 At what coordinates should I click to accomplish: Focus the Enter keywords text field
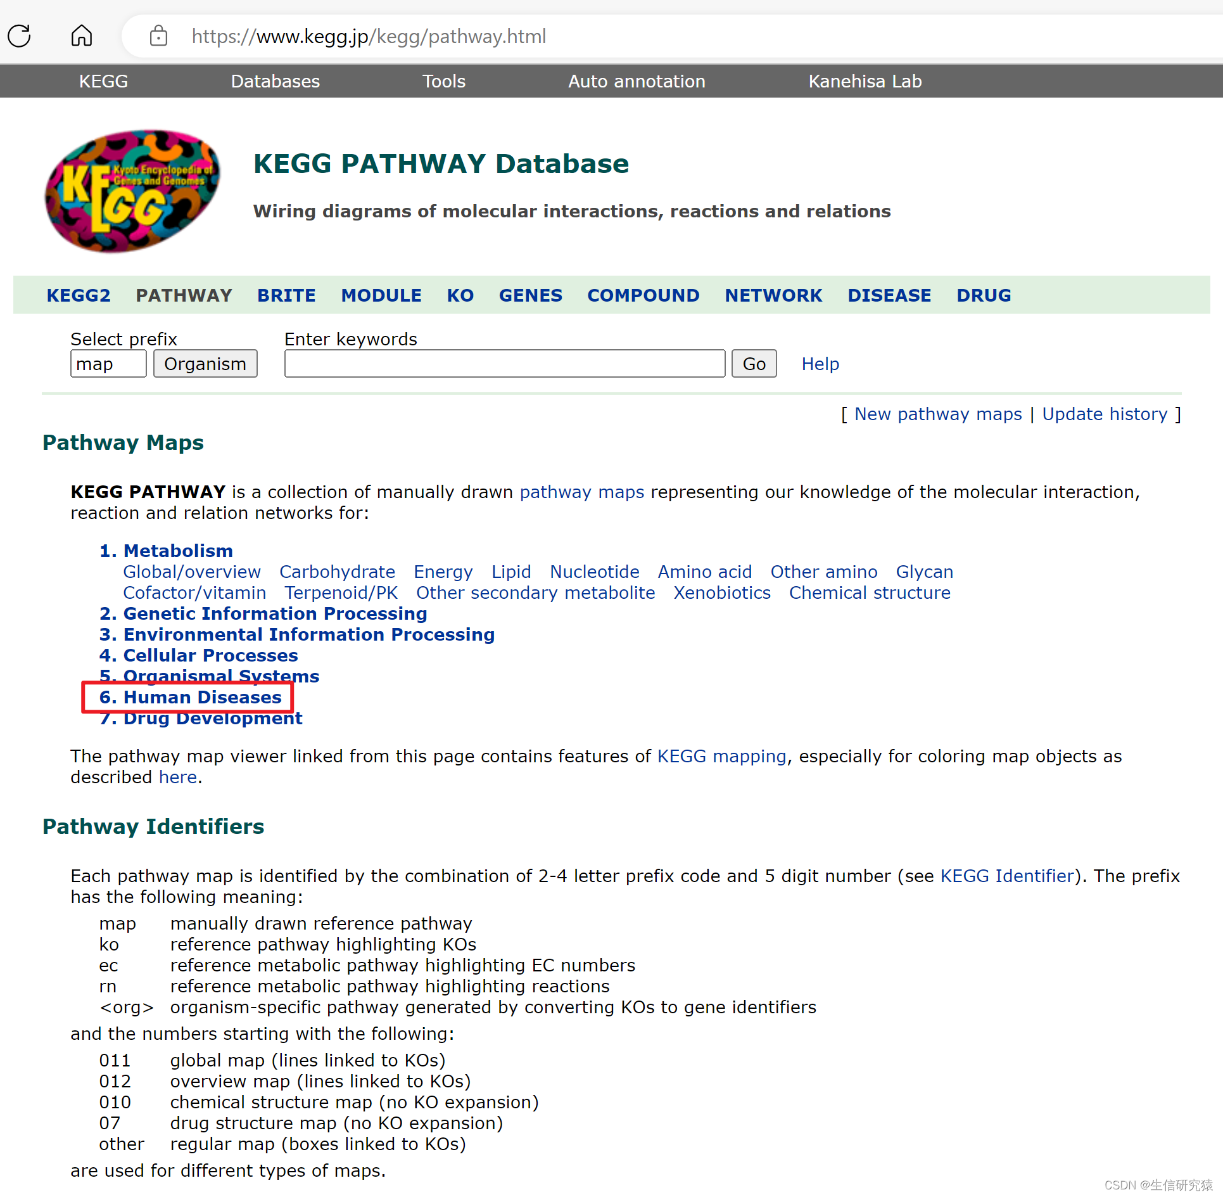click(504, 364)
